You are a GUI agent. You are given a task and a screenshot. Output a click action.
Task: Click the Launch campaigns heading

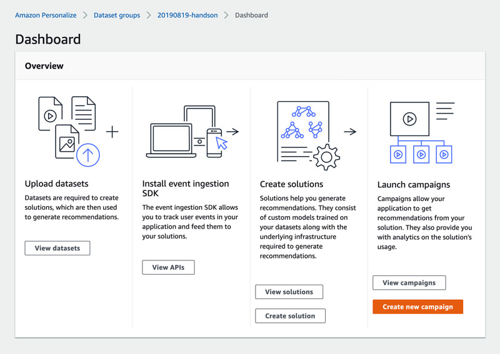pyautogui.click(x=414, y=185)
